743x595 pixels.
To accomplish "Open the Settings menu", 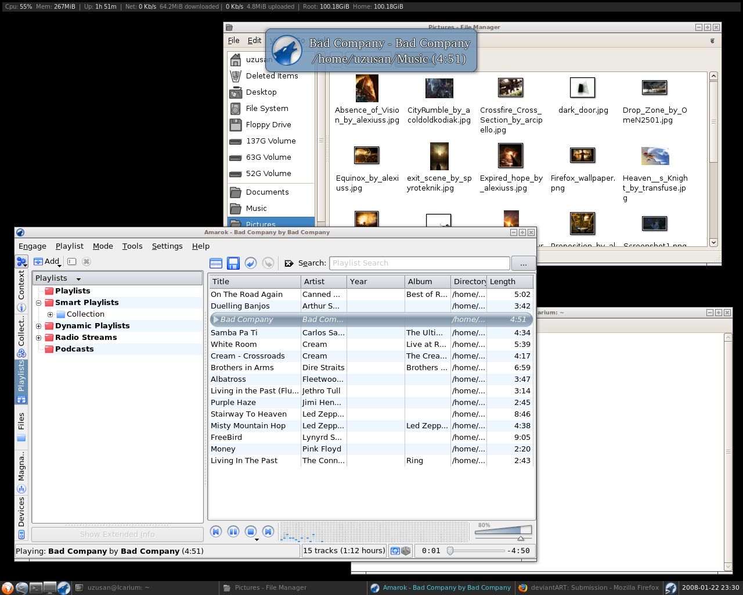I will [167, 246].
